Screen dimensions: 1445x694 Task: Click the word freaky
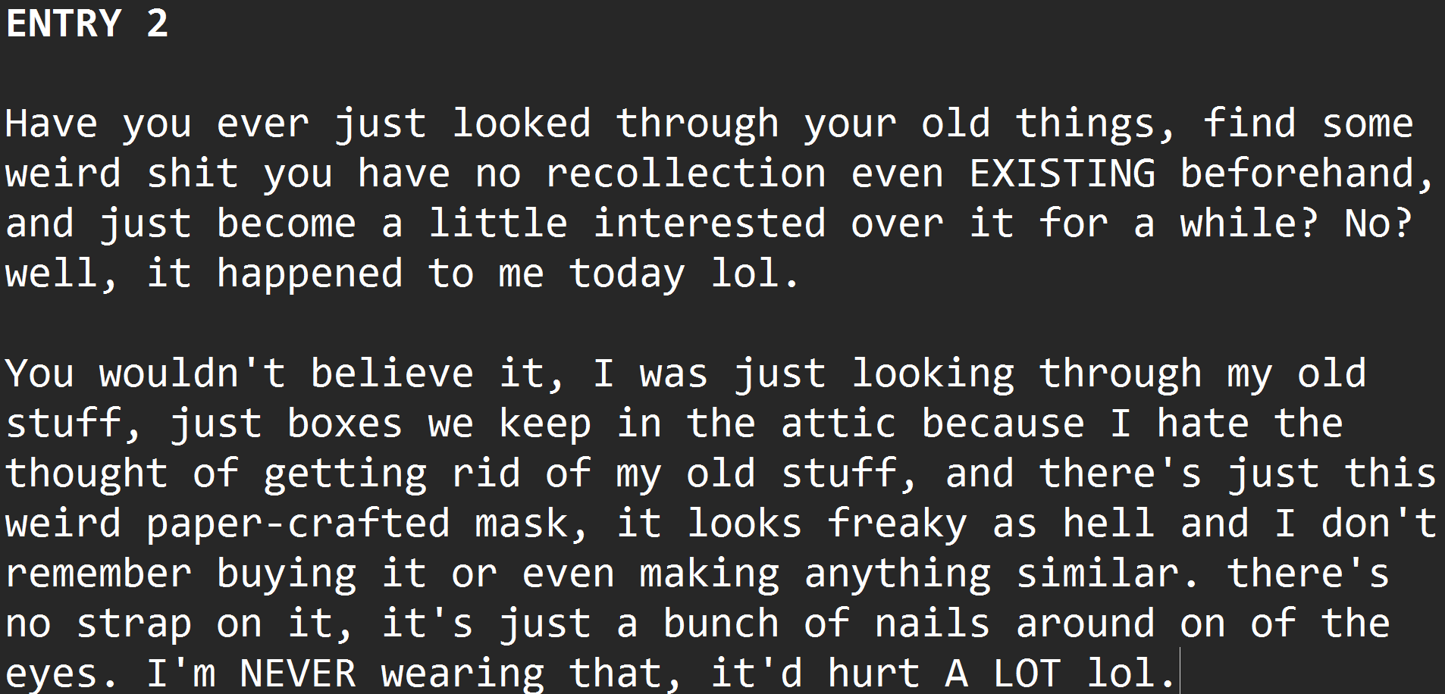[x=897, y=524]
